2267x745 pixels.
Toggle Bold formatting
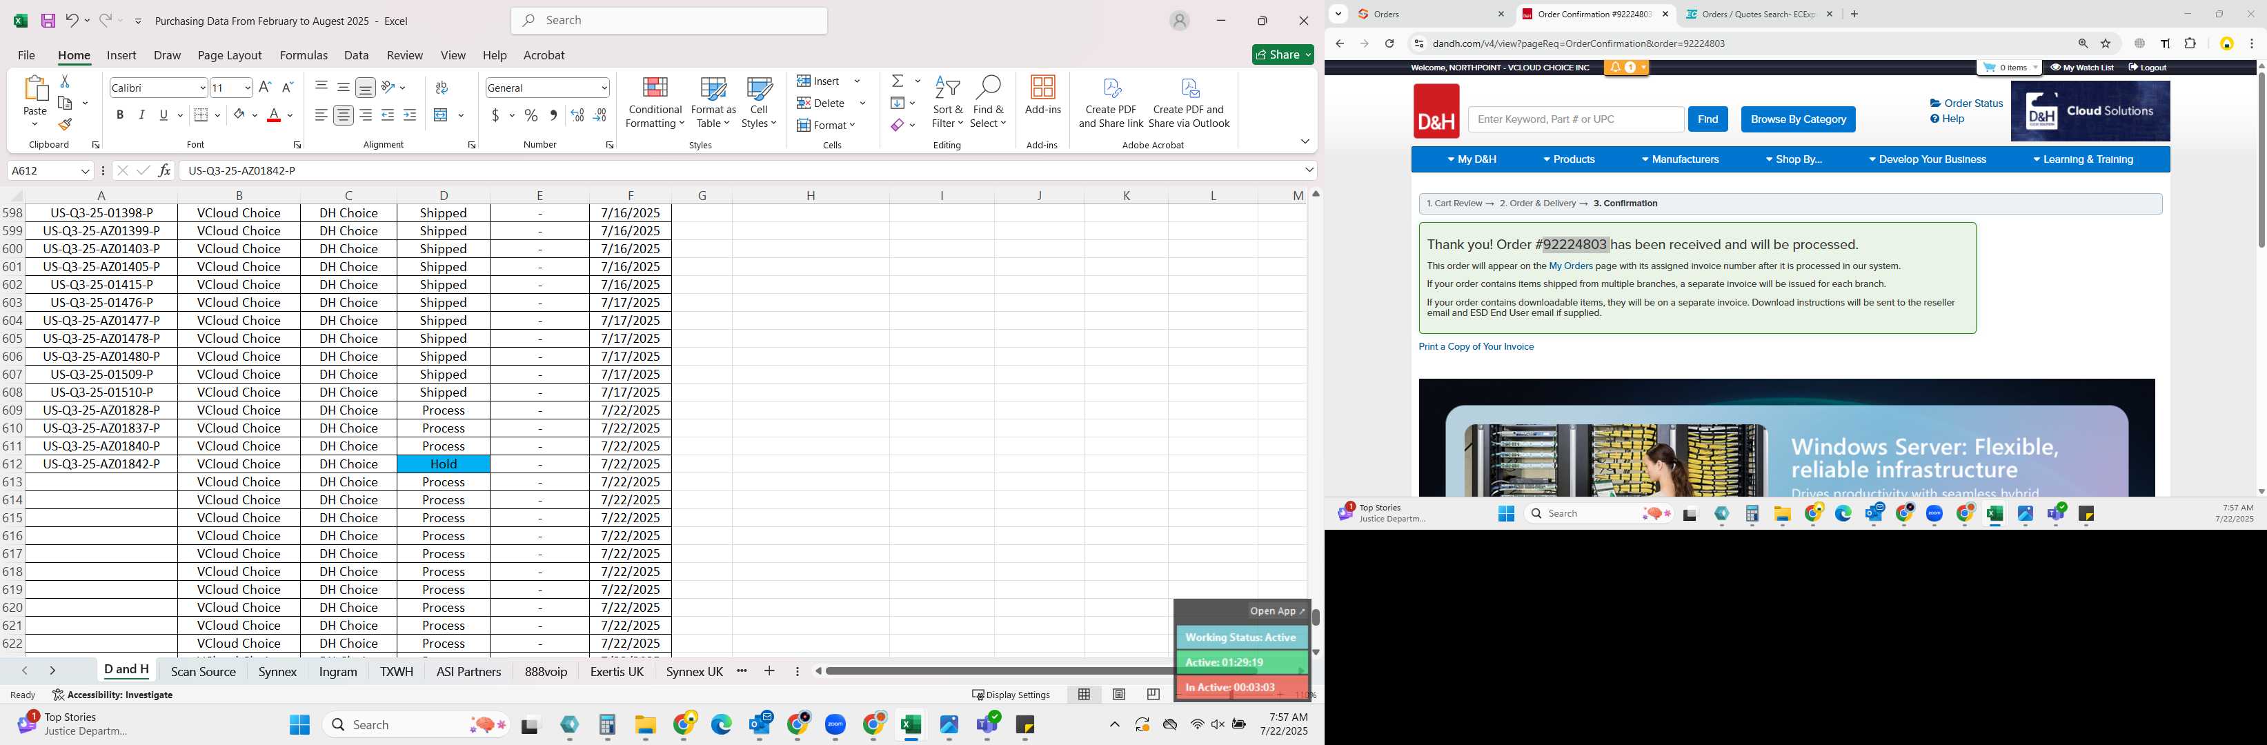pyautogui.click(x=119, y=115)
